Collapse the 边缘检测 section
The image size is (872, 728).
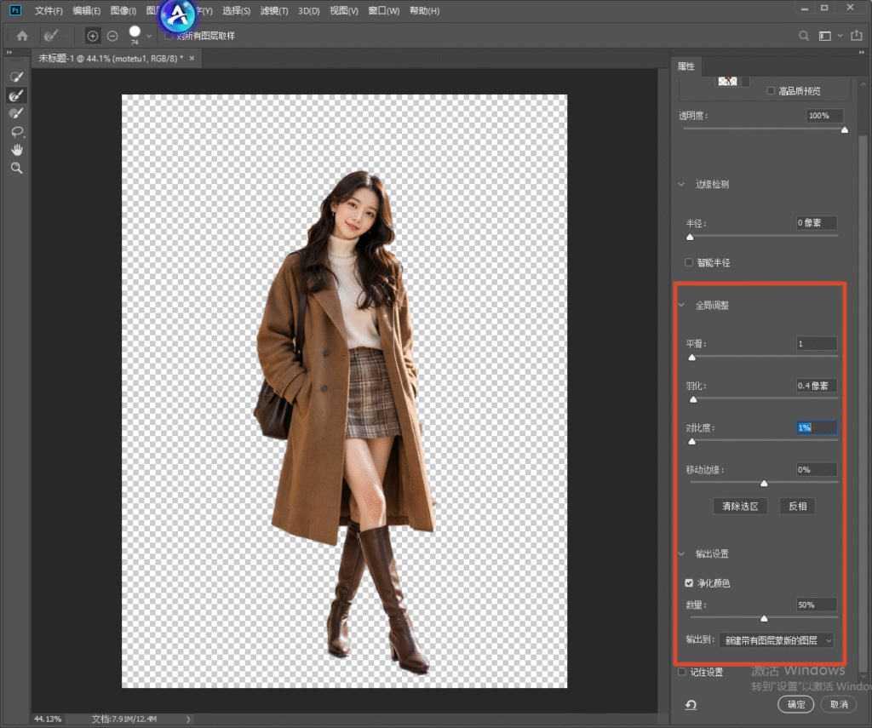click(x=681, y=184)
